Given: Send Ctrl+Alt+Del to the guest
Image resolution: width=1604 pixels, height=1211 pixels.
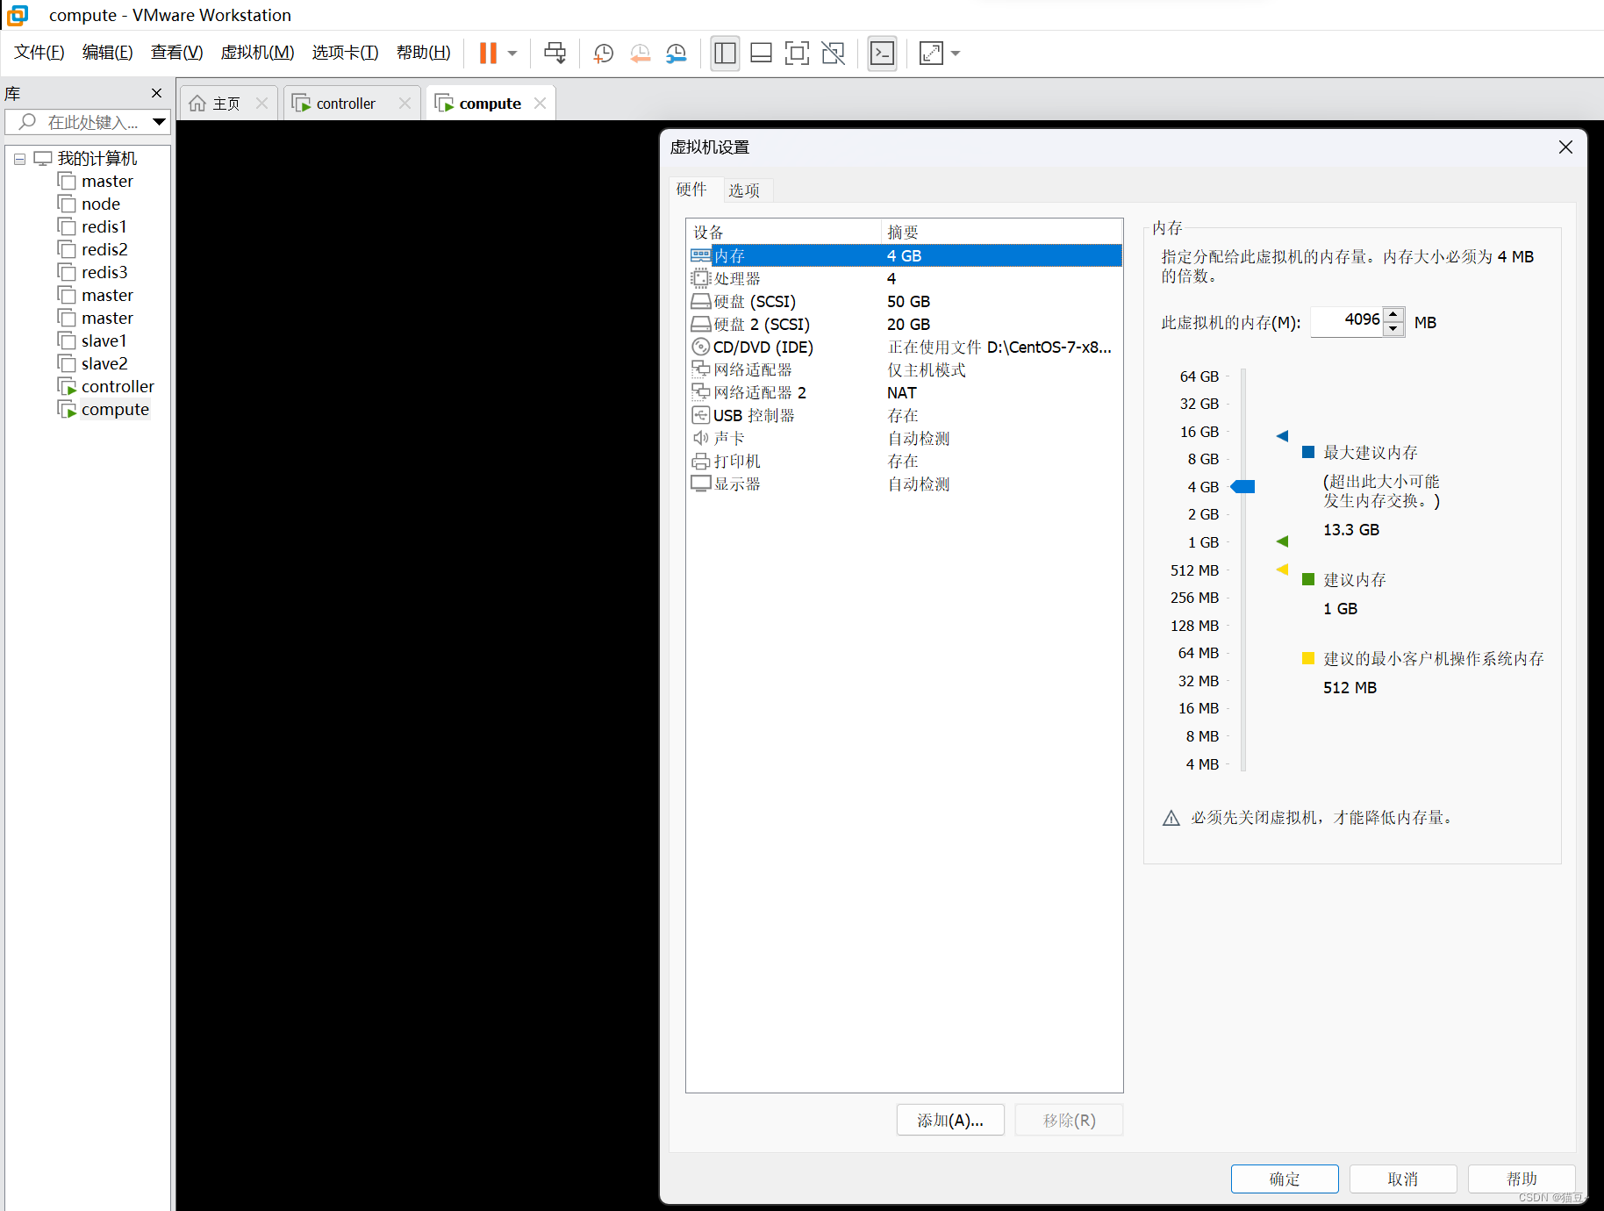Looking at the screenshot, I should [x=555, y=53].
